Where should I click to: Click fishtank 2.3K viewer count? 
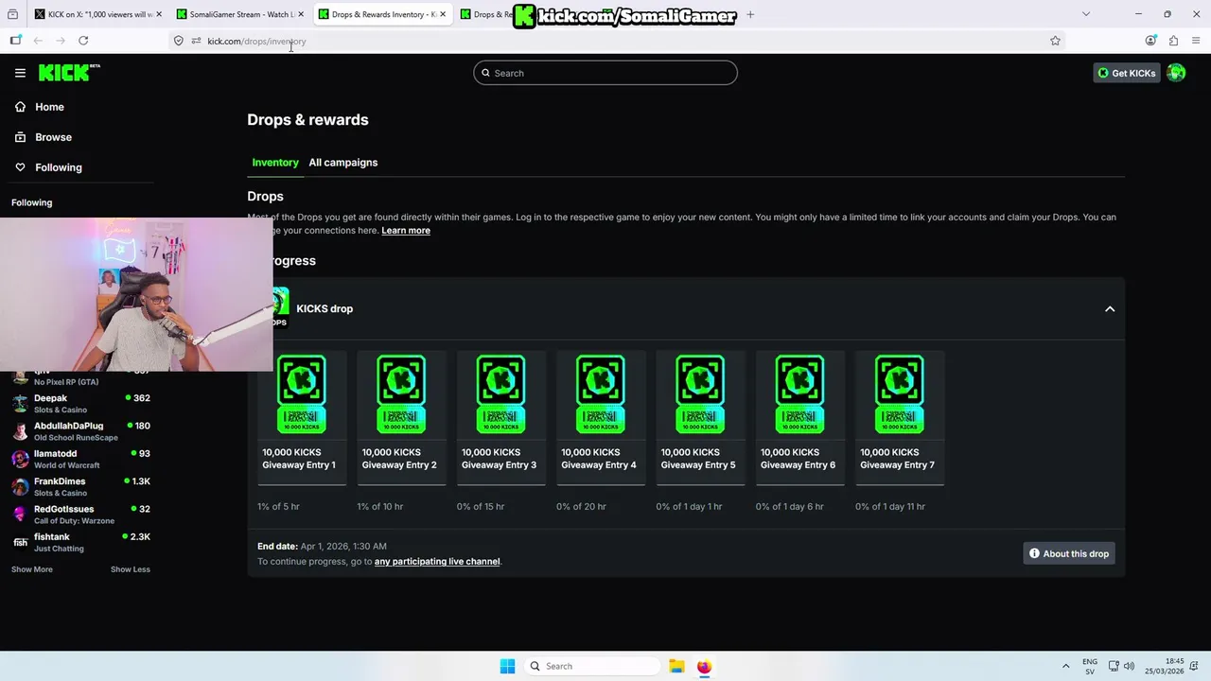(x=136, y=537)
